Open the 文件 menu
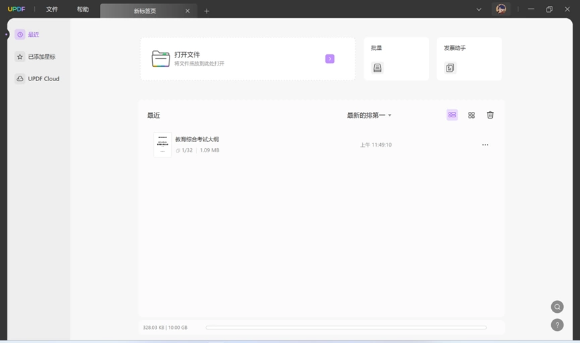 [52, 9]
